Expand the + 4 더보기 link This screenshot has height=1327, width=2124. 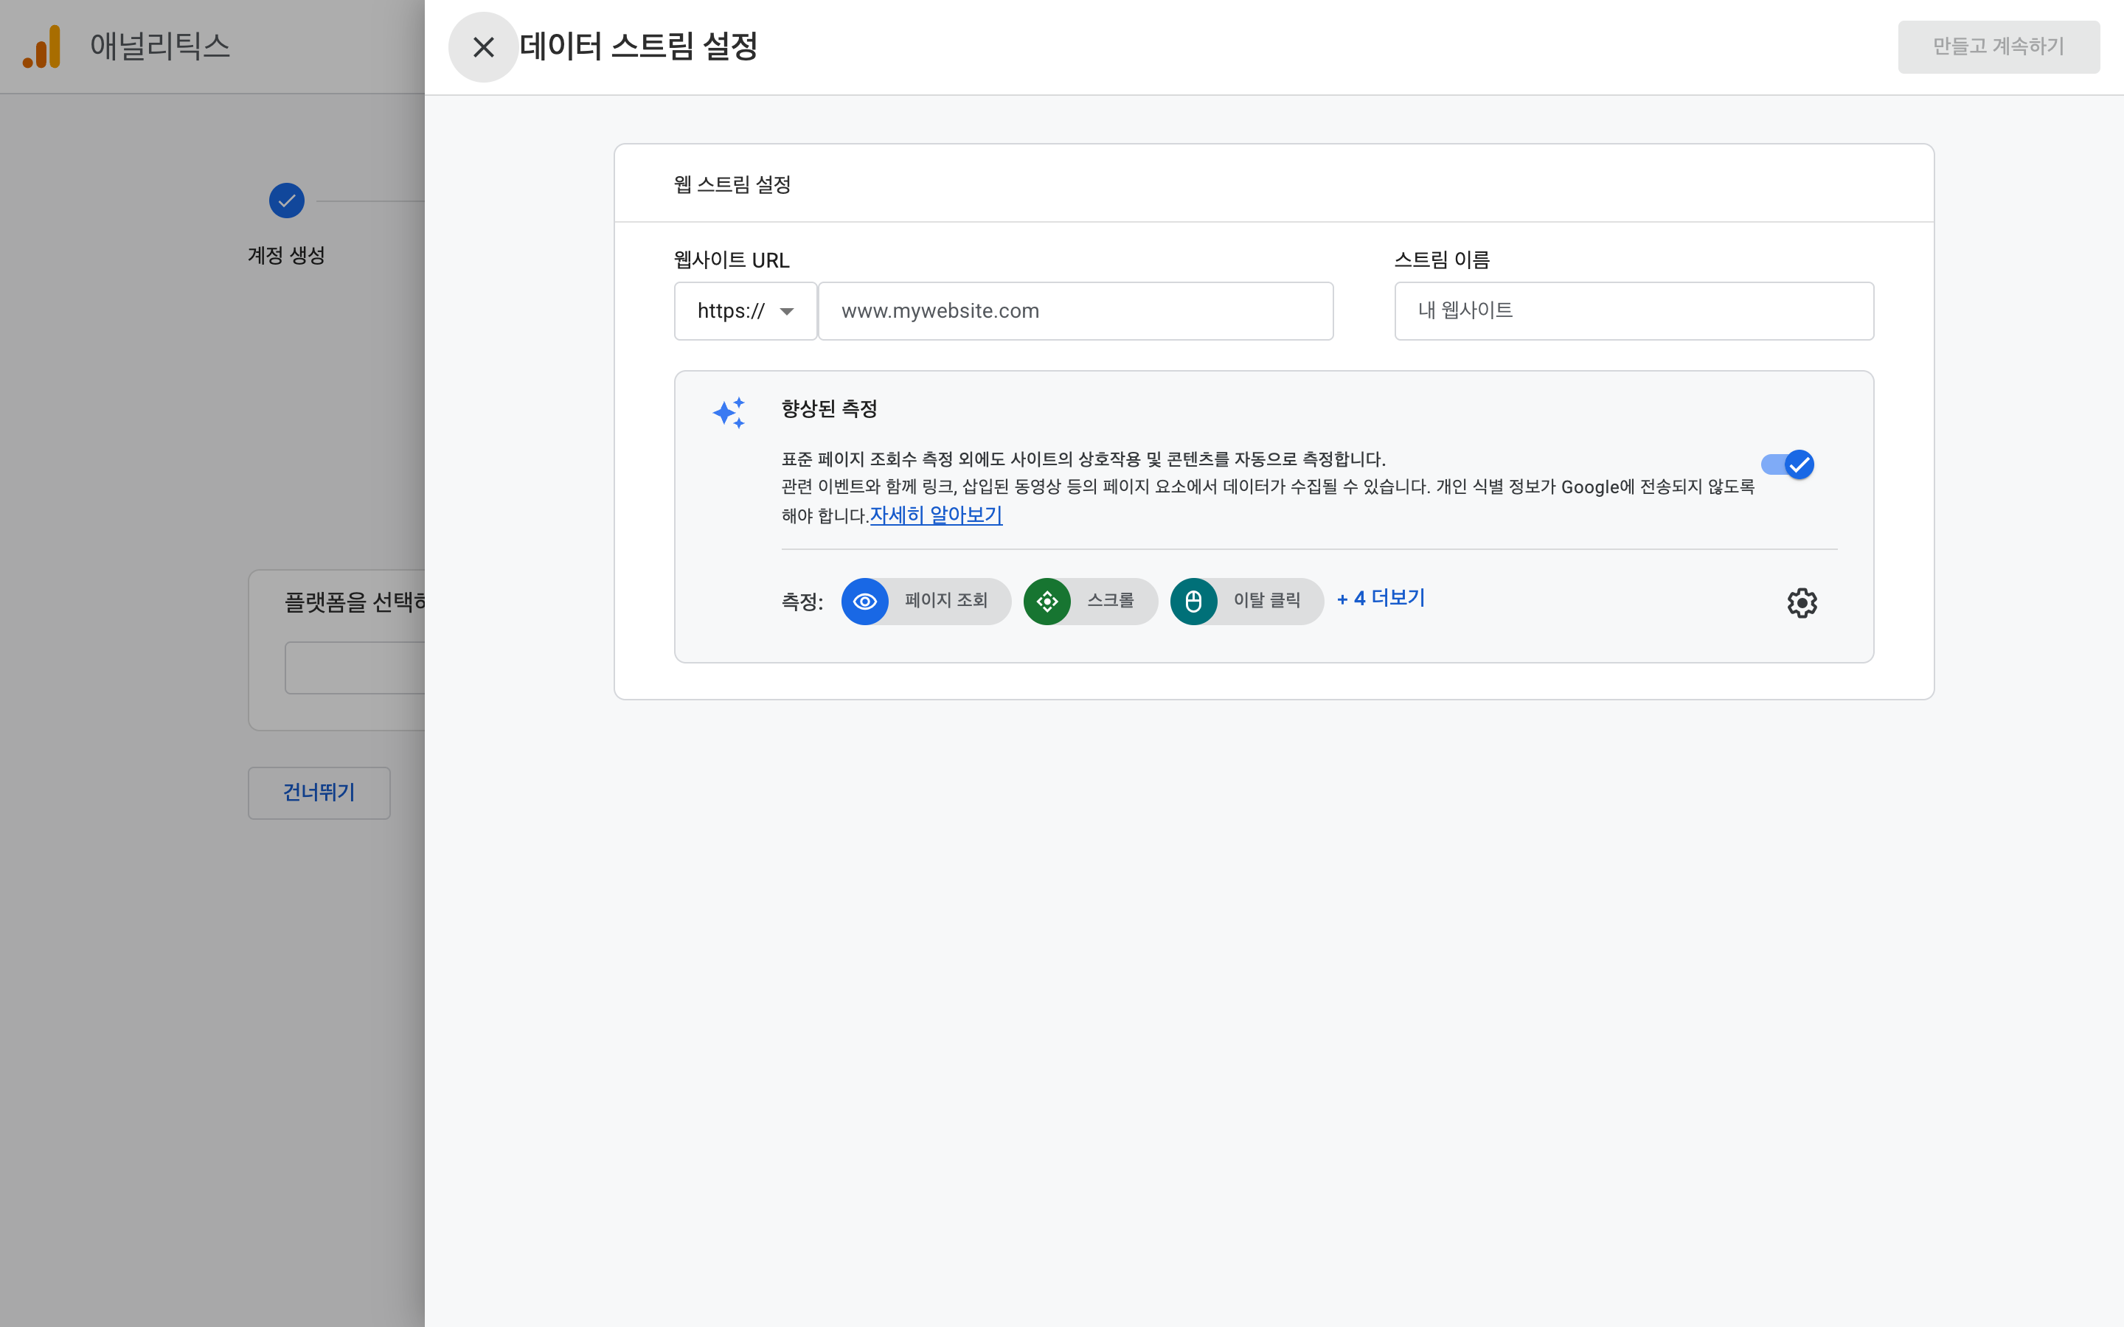tap(1381, 599)
